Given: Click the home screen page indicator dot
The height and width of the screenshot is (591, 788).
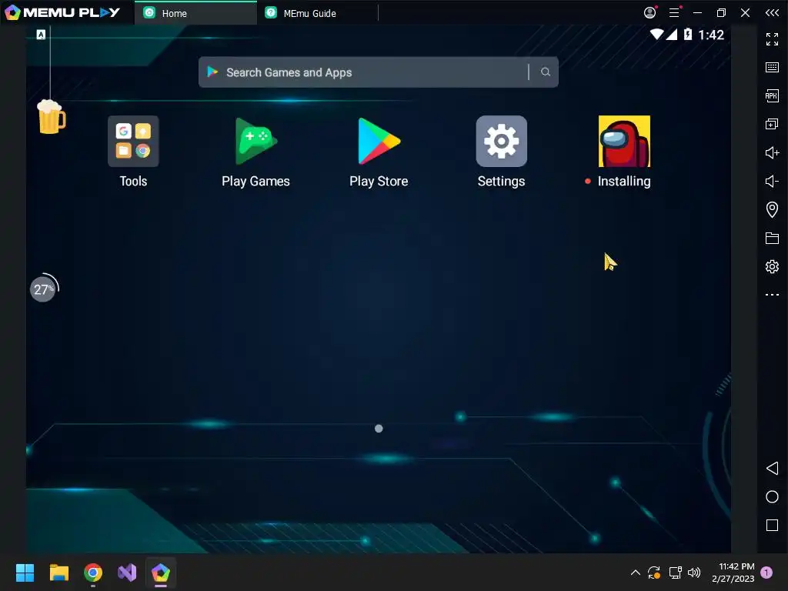Looking at the screenshot, I should pyautogui.click(x=379, y=429).
